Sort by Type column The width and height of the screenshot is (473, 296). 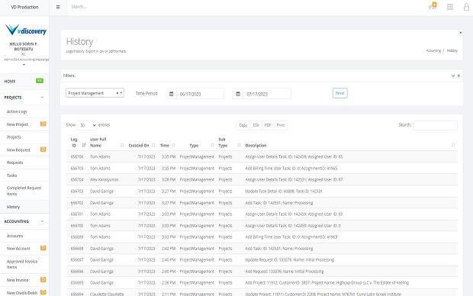(212, 145)
